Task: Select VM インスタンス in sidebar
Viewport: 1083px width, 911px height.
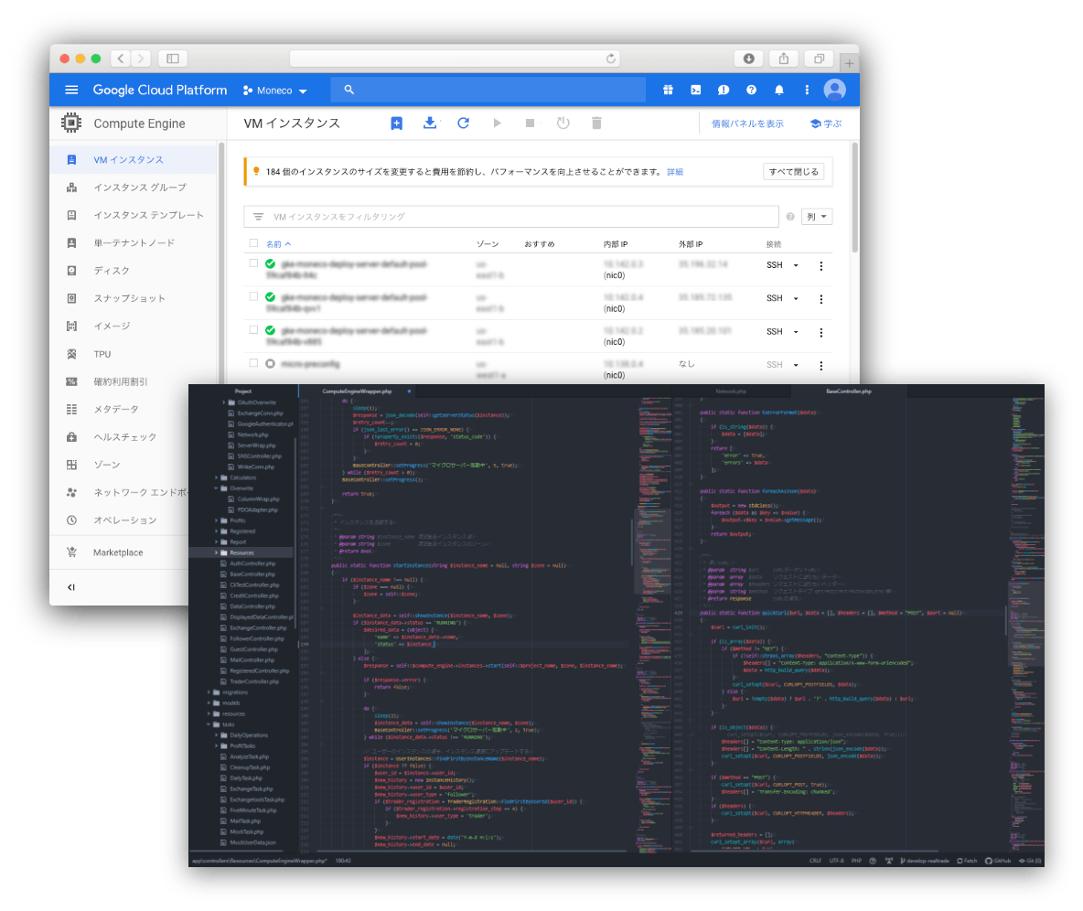Action: tap(134, 159)
